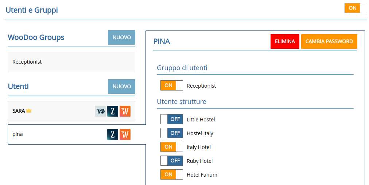This screenshot has width=369, height=185.
Task: Toggle off the Utenti e Gruppi main switch
Action: pyautogui.click(x=356, y=8)
